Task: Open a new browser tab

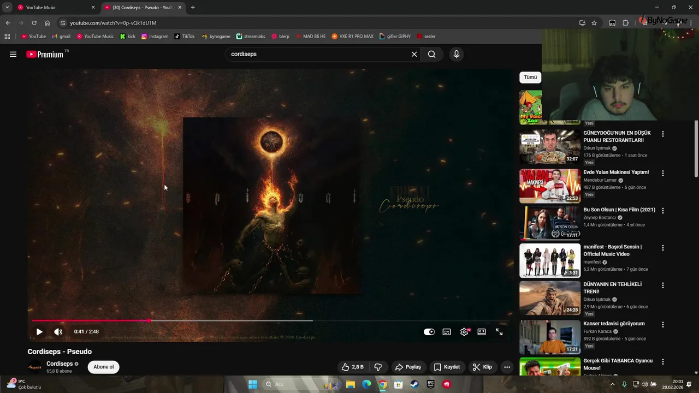Action: coord(193,8)
